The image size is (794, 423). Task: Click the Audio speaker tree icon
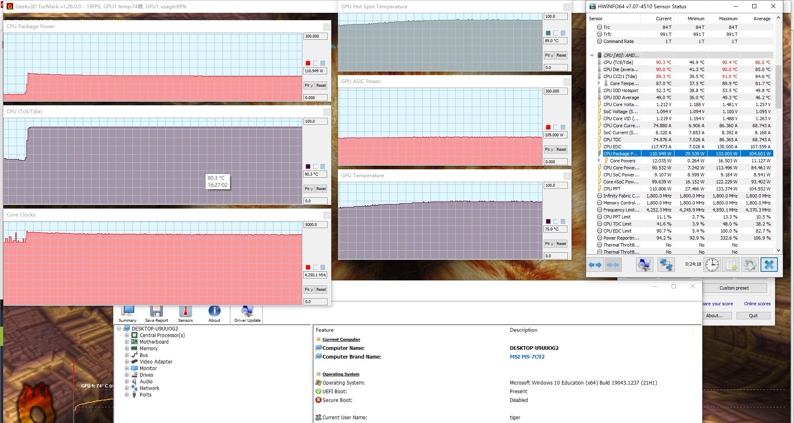point(134,382)
